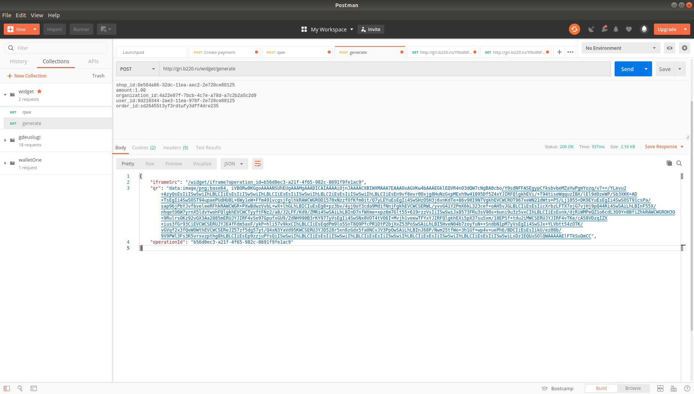Collapse the widget collection
The height and width of the screenshot is (394, 694).
(5, 95)
